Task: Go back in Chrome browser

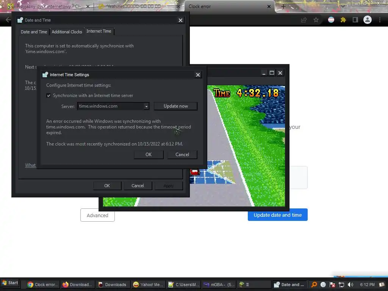Action: coord(8,20)
